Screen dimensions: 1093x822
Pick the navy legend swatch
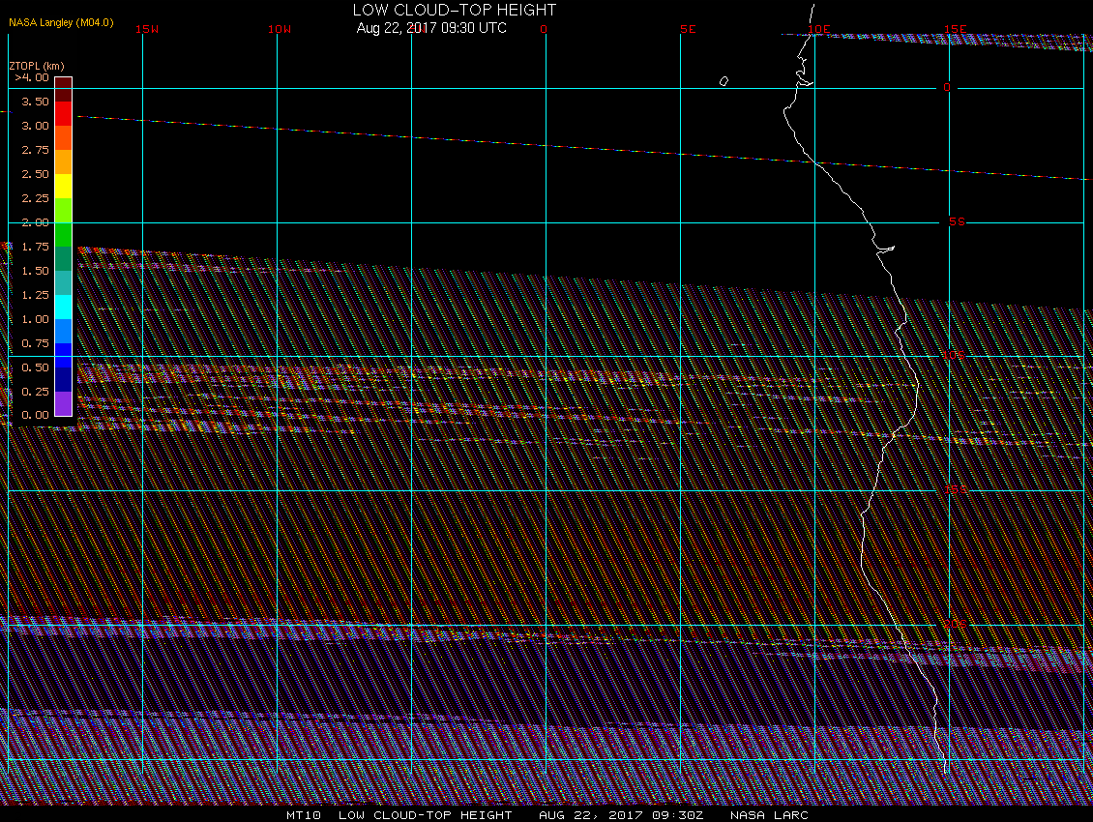64,379
